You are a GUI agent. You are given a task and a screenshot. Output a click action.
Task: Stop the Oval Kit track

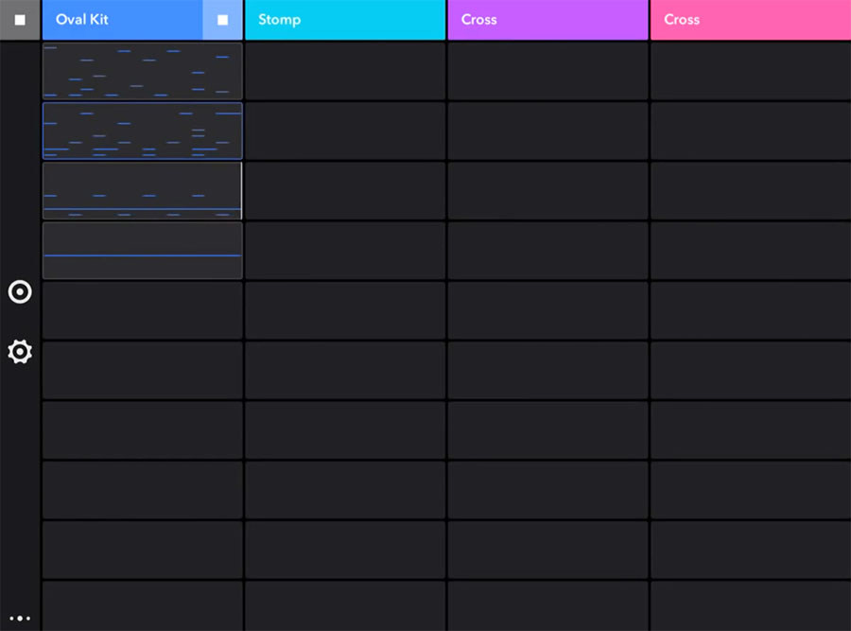[222, 20]
